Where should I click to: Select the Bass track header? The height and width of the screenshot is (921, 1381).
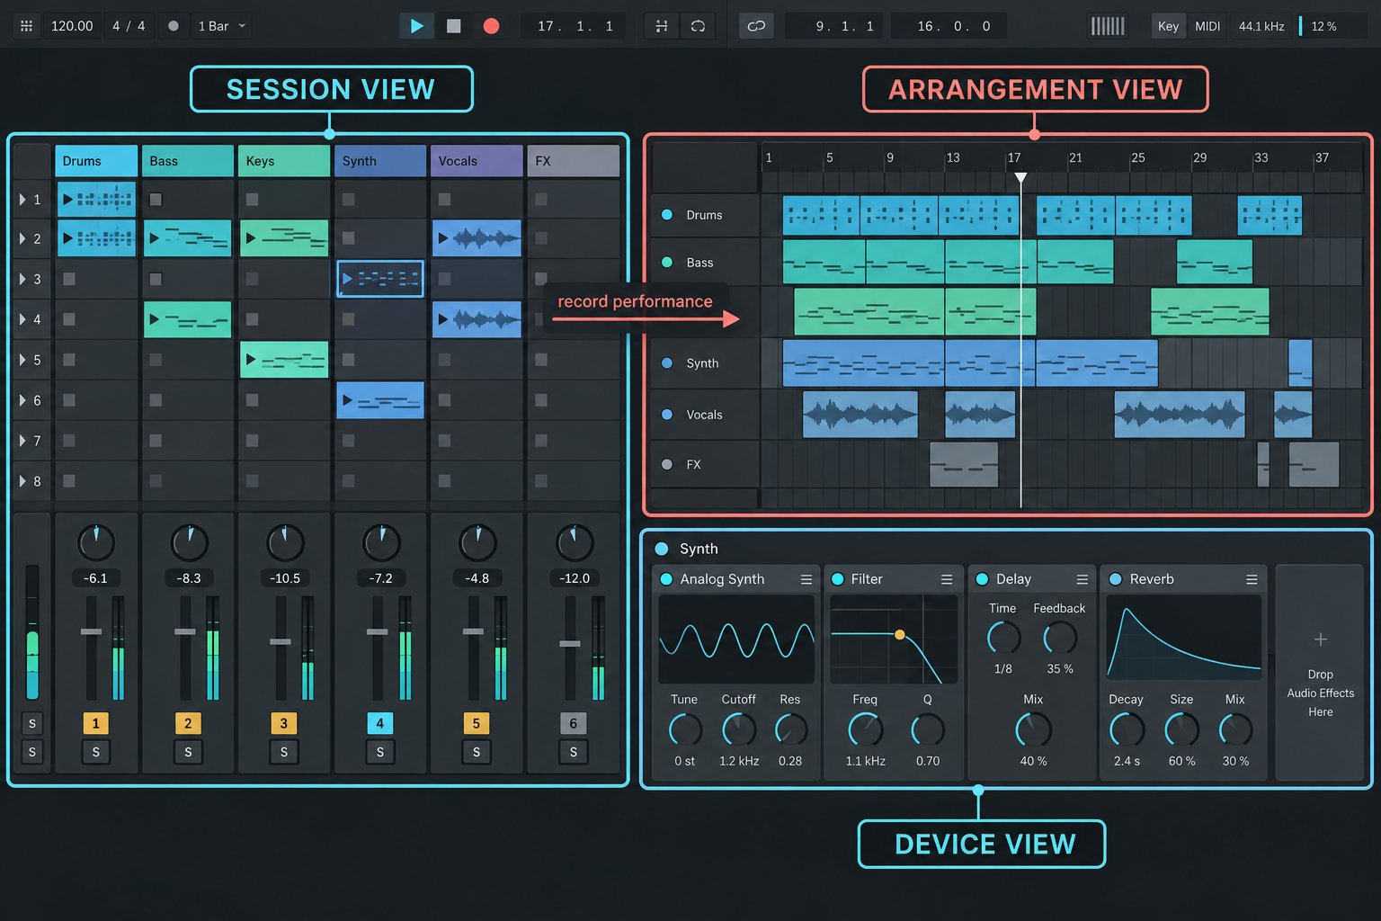click(x=188, y=161)
